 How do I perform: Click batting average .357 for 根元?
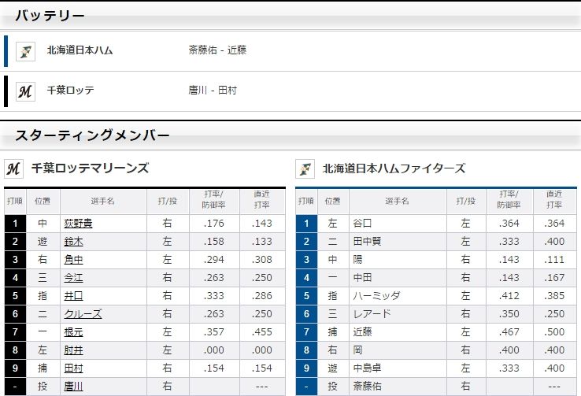214,332
